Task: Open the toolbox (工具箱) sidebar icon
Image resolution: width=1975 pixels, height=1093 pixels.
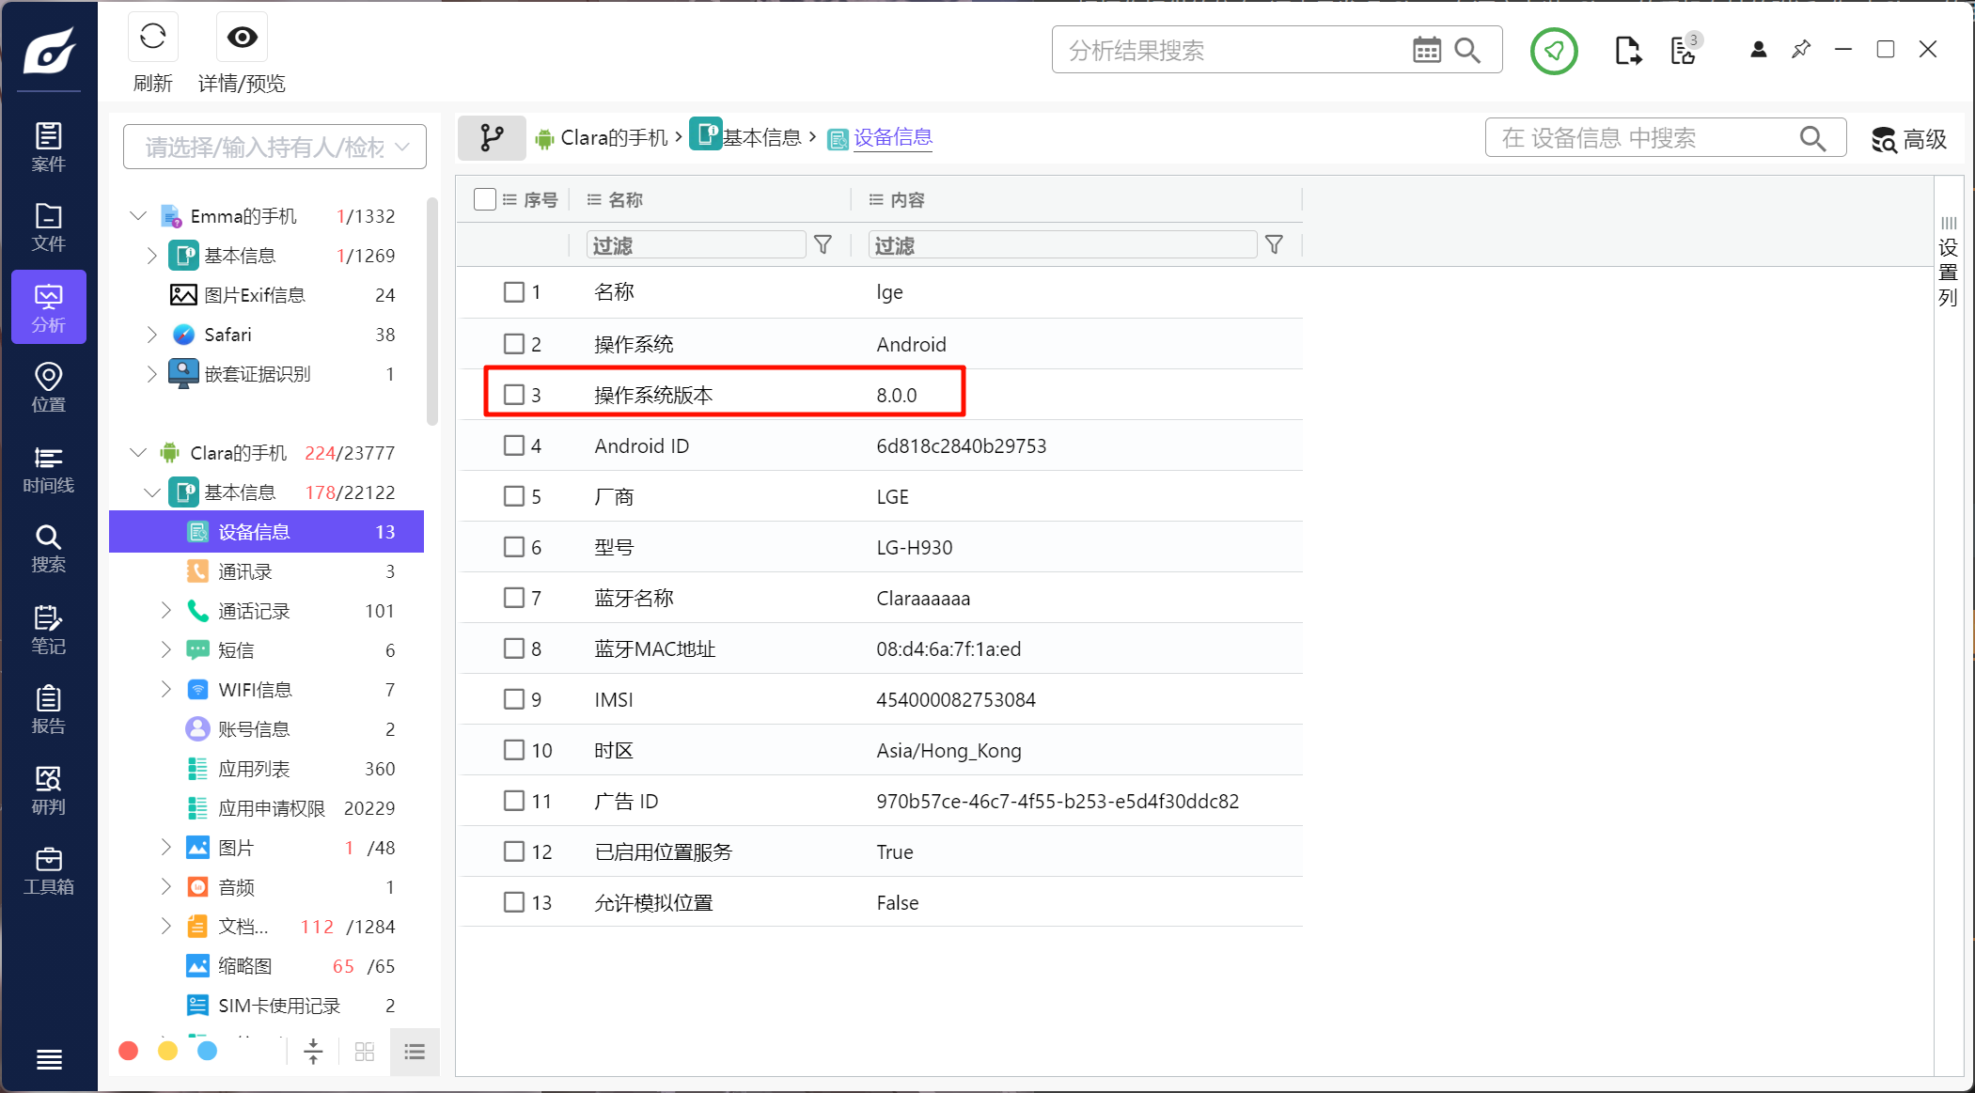Action: click(48, 870)
